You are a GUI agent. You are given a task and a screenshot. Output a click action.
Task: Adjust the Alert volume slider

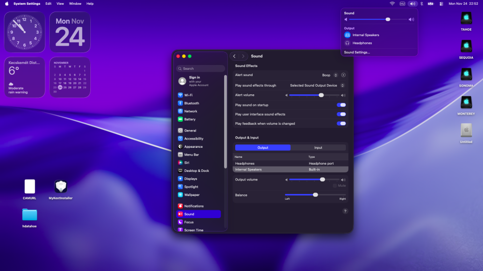[314, 95]
